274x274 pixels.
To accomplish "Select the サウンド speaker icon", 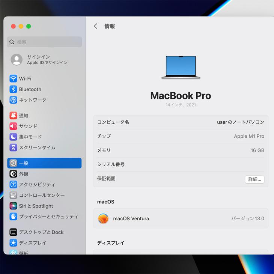I will coord(13,126).
